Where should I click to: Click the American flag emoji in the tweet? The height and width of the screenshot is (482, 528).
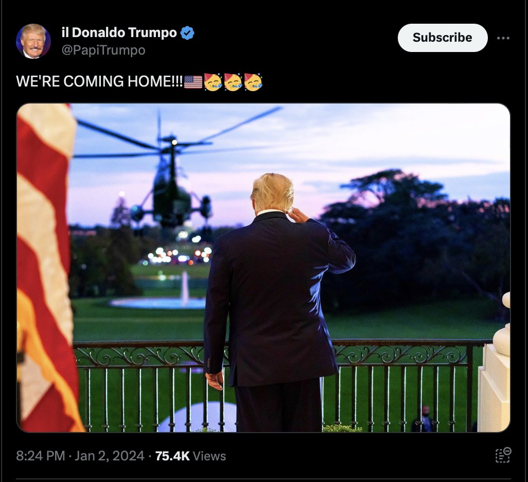click(x=193, y=82)
